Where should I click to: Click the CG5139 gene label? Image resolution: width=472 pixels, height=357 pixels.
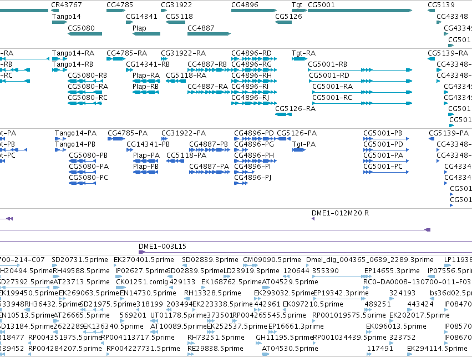point(441,5)
